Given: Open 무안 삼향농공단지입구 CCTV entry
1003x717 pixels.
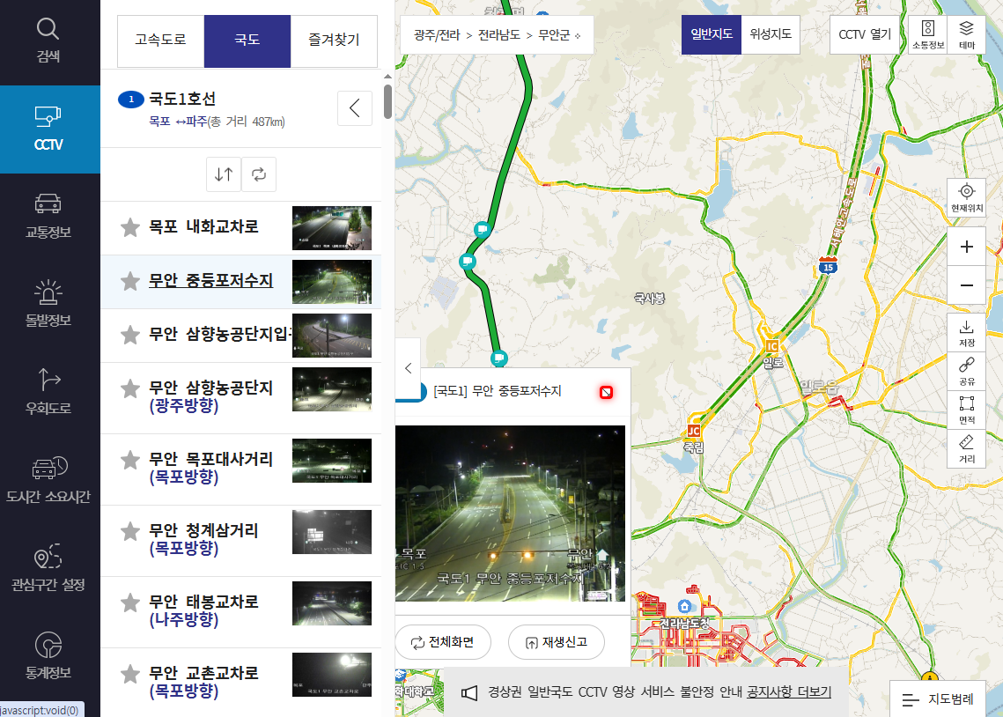Looking at the screenshot, I should (220, 335).
